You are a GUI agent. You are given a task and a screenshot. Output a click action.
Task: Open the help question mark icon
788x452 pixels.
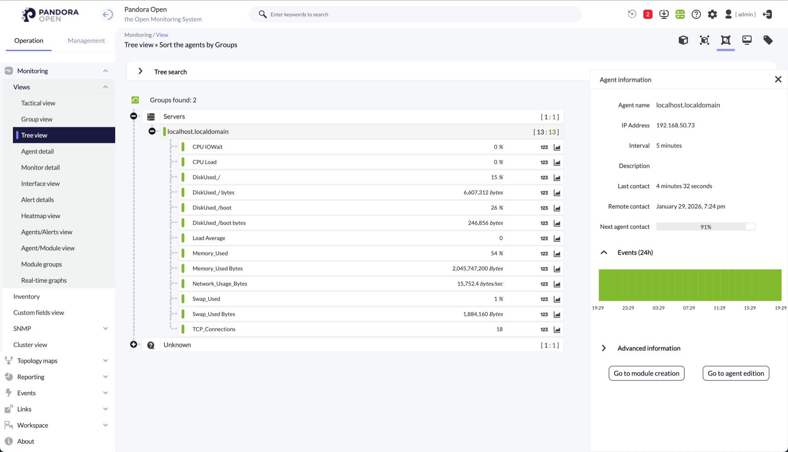(x=696, y=14)
